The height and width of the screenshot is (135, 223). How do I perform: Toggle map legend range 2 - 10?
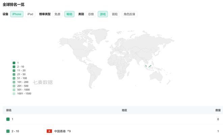tap(18, 67)
